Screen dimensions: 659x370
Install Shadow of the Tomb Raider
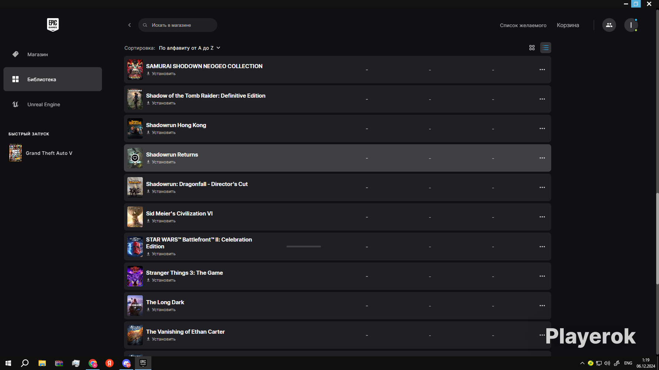[x=161, y=103]
